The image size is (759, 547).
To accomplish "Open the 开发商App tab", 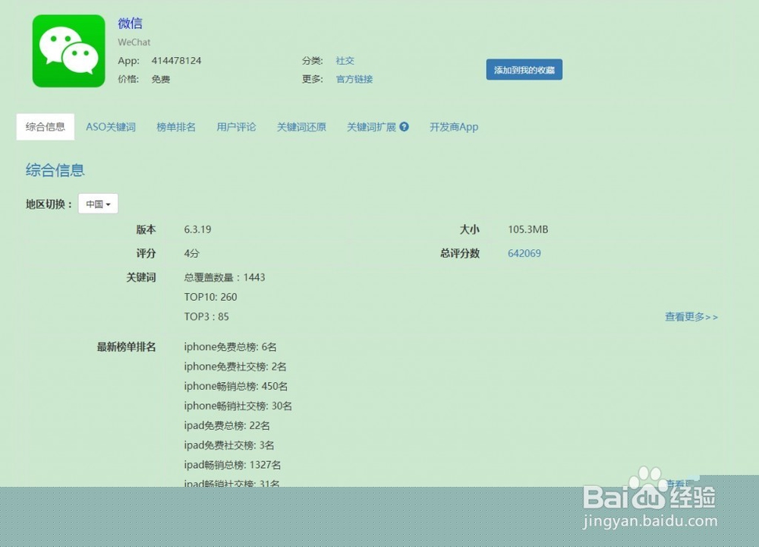I will pyautogui.click(x=454, y=127).
